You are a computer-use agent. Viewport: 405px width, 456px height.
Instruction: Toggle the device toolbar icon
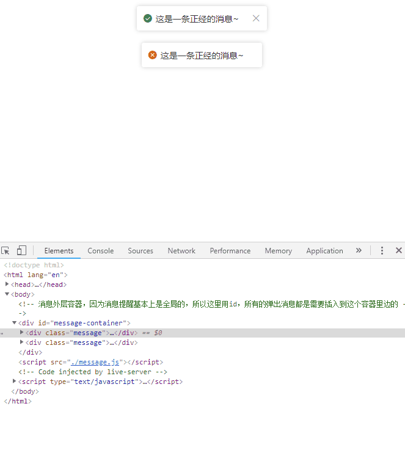pos(21,250)
